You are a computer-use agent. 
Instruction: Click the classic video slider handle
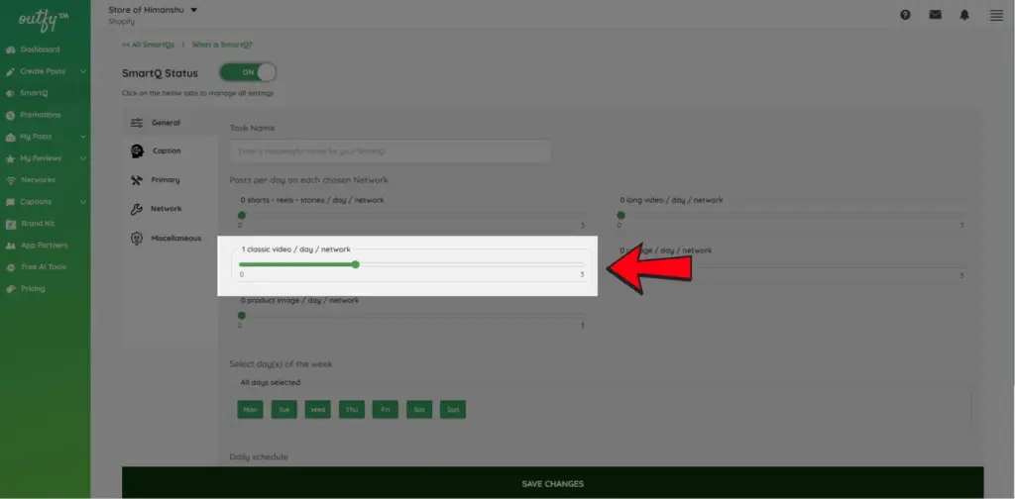[x=356, y=264]
